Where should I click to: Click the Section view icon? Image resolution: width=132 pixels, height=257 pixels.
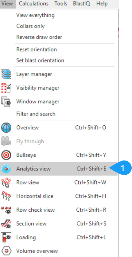coord(6,224)
